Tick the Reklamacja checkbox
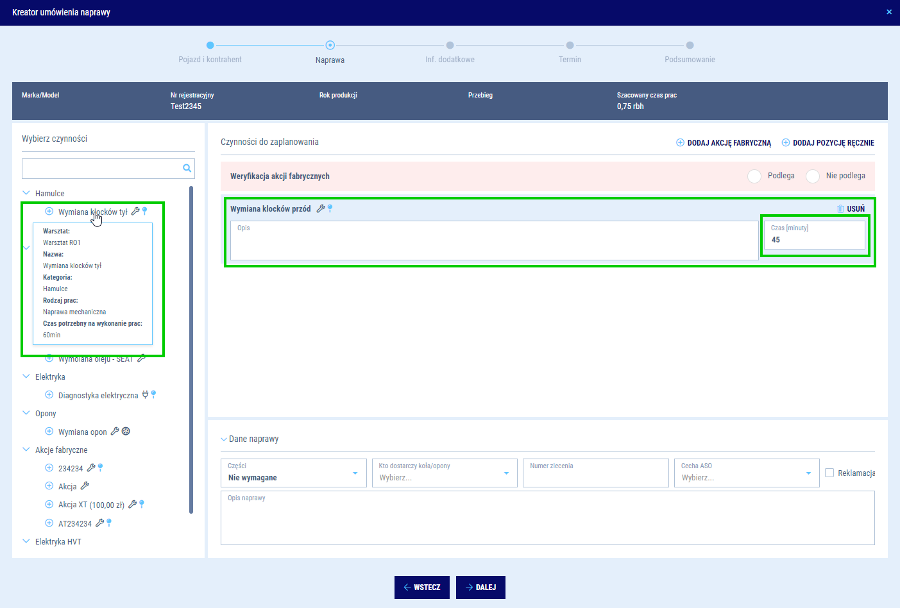 tap(829, 473)
